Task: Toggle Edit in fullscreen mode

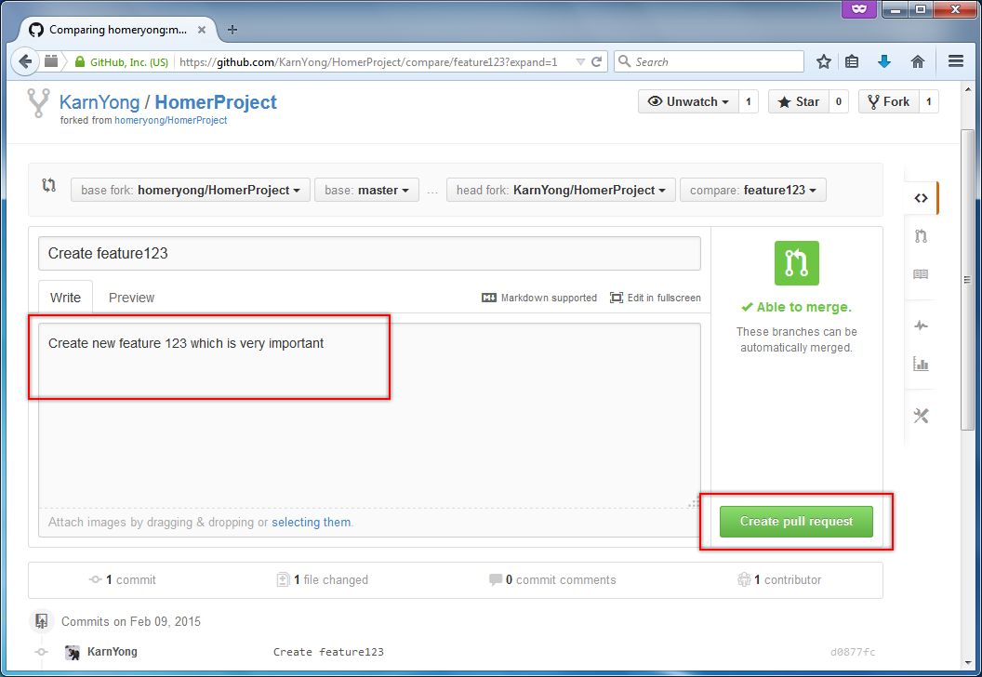Action: [x=656, y=298]
